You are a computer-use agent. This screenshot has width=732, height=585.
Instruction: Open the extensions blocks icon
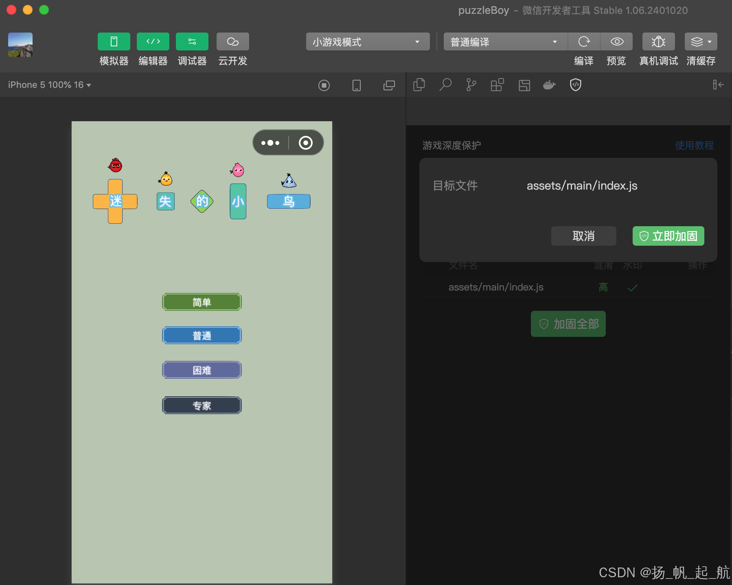click(x=497, y=85)
